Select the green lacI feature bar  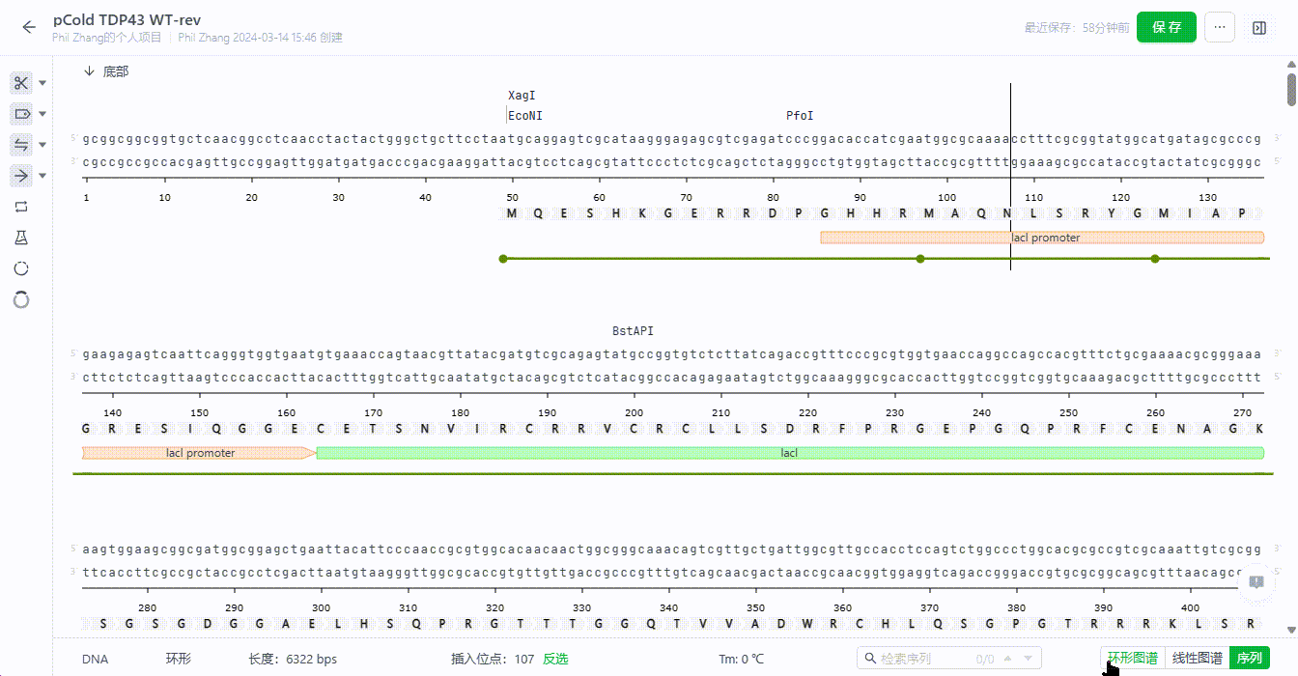click(x=789, y=453)
